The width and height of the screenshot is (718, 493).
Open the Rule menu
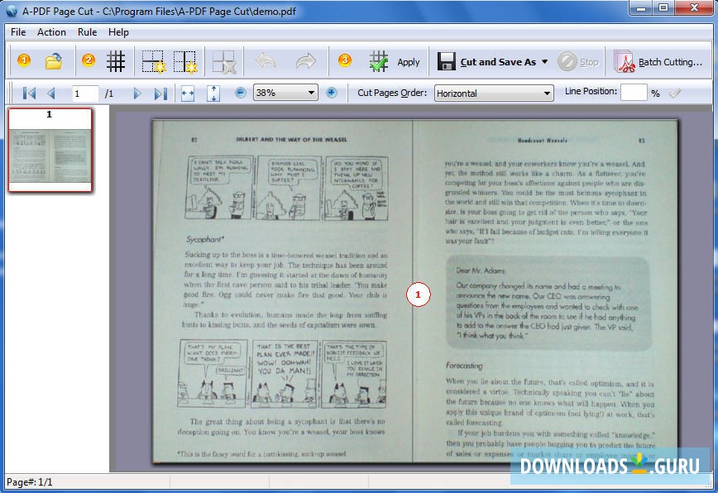(x=87, y=32)
